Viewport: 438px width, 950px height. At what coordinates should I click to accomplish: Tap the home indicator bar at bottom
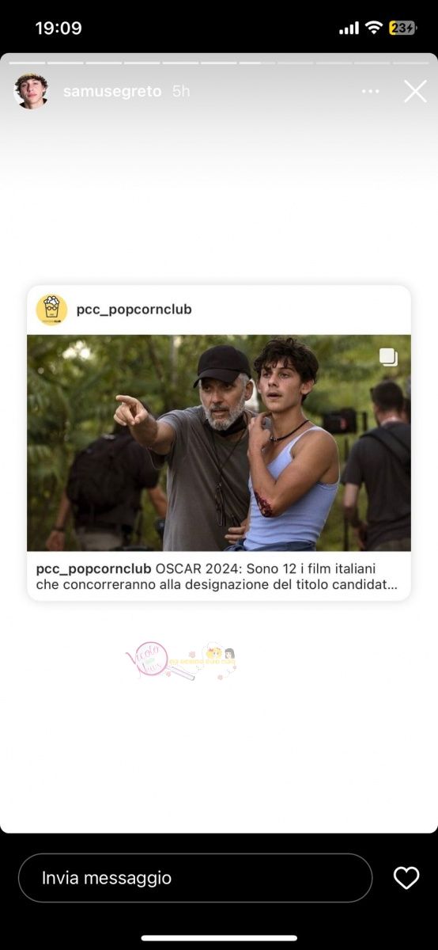tap(219, 938)
